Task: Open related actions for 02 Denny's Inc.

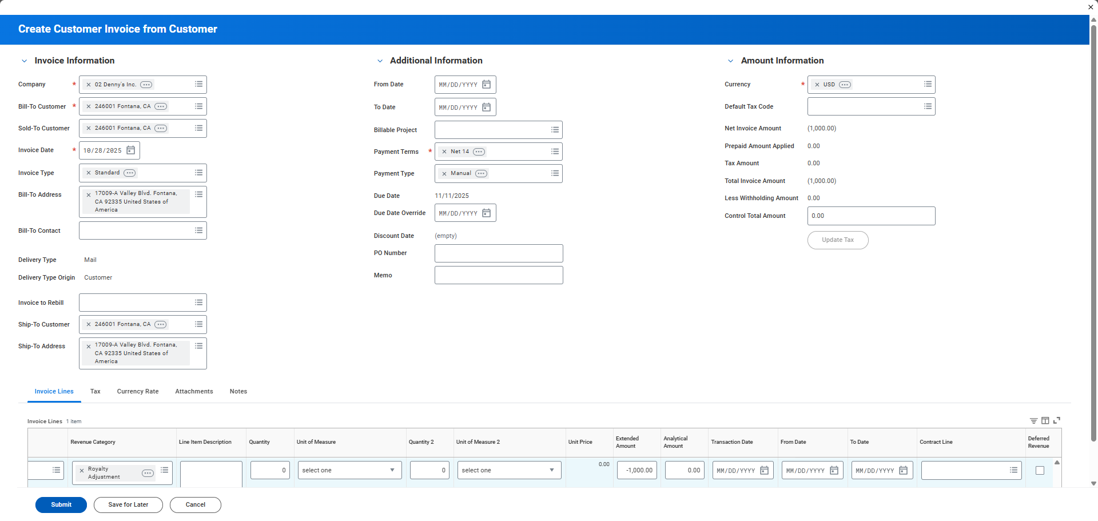Action: [x=146, y=85]
